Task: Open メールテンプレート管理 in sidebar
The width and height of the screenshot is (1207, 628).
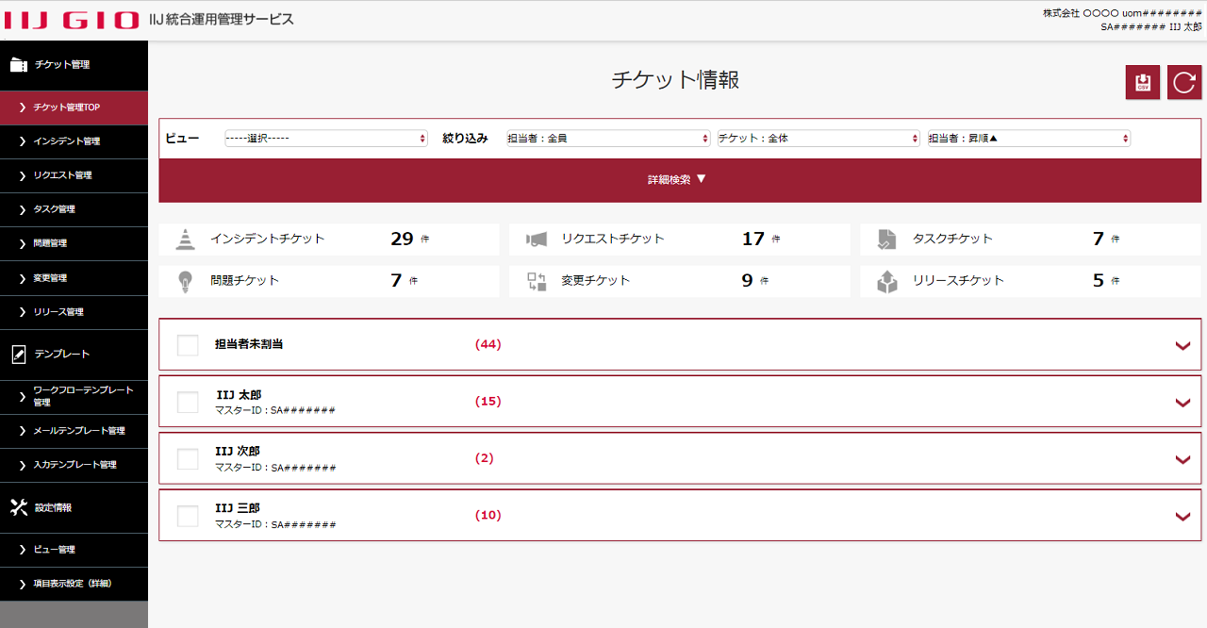Action: pos(74,431)
